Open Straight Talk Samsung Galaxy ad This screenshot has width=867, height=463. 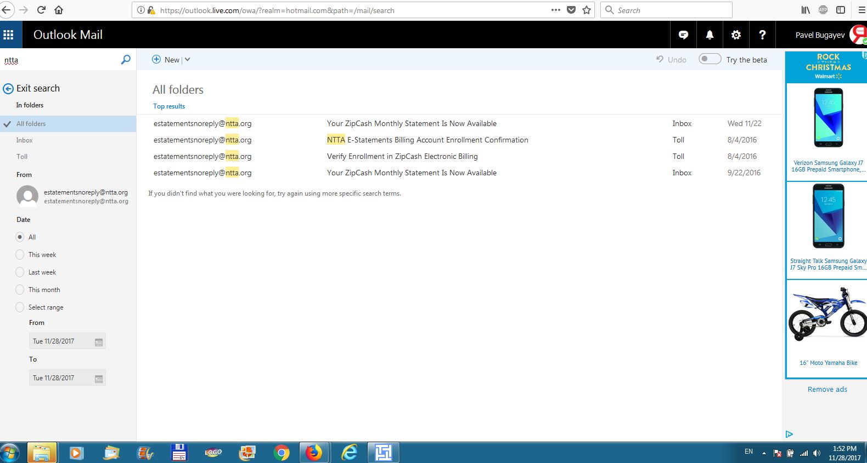(827, 230)
